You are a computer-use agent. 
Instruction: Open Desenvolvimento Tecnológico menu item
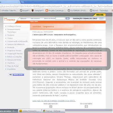14,31
